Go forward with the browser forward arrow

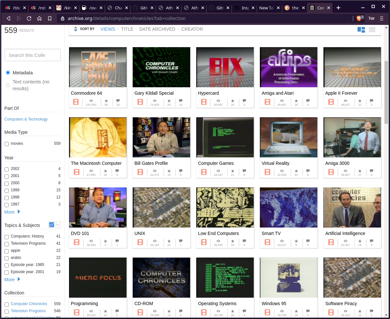pyautogui.click(x=19, y=18)
